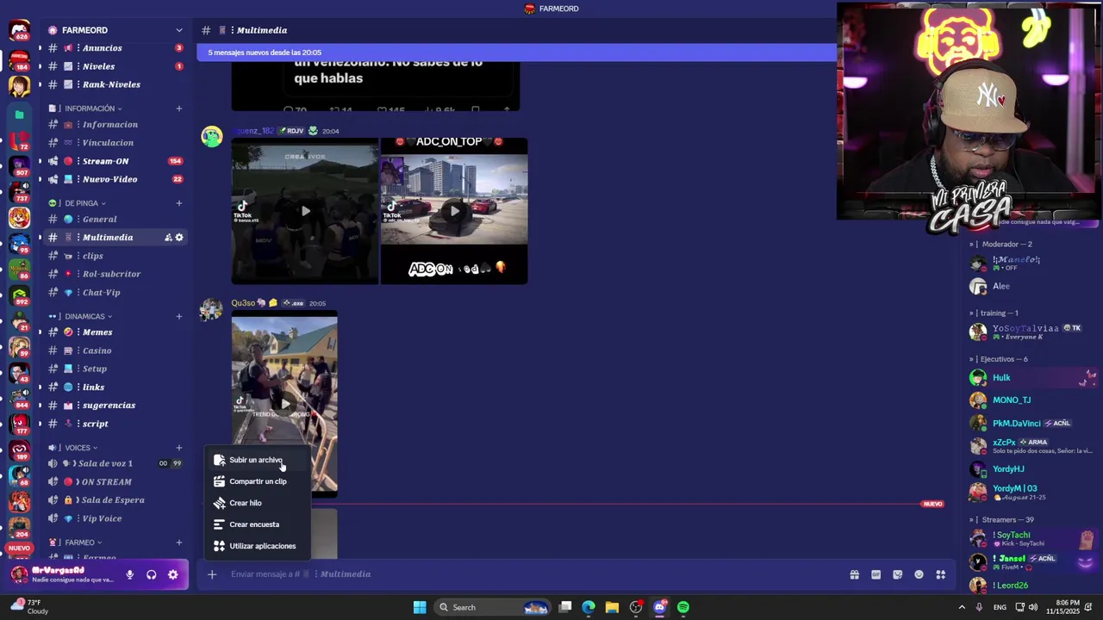The image size is (1103, 620).
Task: Add channel with plus next to DINAMICAS
Action: pyautogui.click(x=179, y=316)
